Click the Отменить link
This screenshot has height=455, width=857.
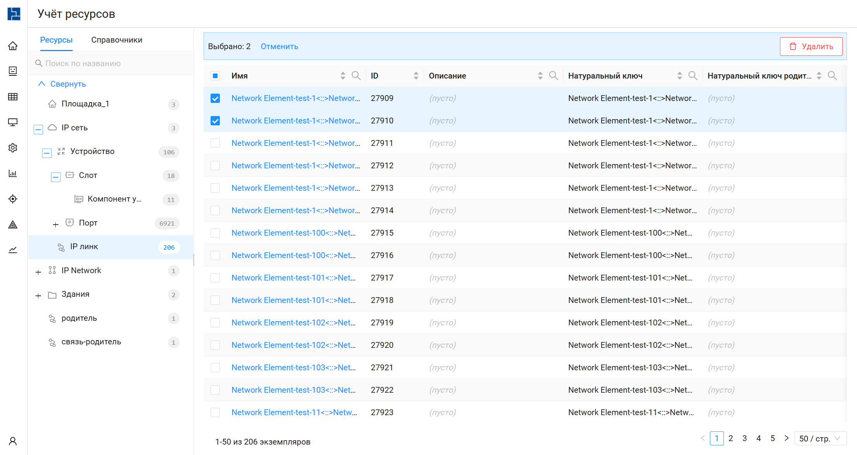click(x=279, y=46)
